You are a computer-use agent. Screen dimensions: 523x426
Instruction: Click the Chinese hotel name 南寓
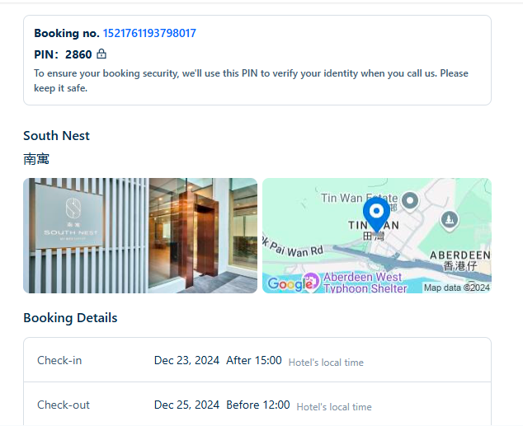pyautogui.click(x=36, y=159)
